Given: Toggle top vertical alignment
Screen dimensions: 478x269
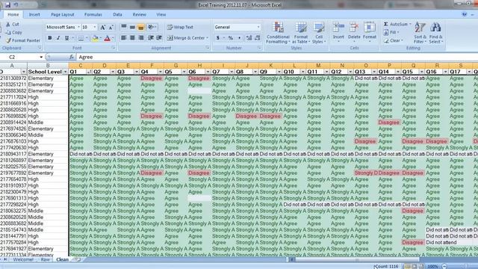Looking at the screenshot, I should pos(124,27).
